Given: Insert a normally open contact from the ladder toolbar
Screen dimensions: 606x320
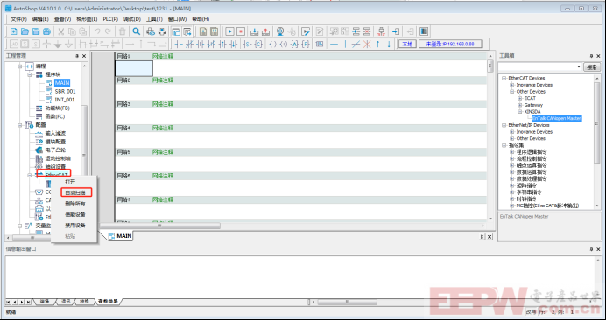Looking at the screenshot, I should pos(179,44).
